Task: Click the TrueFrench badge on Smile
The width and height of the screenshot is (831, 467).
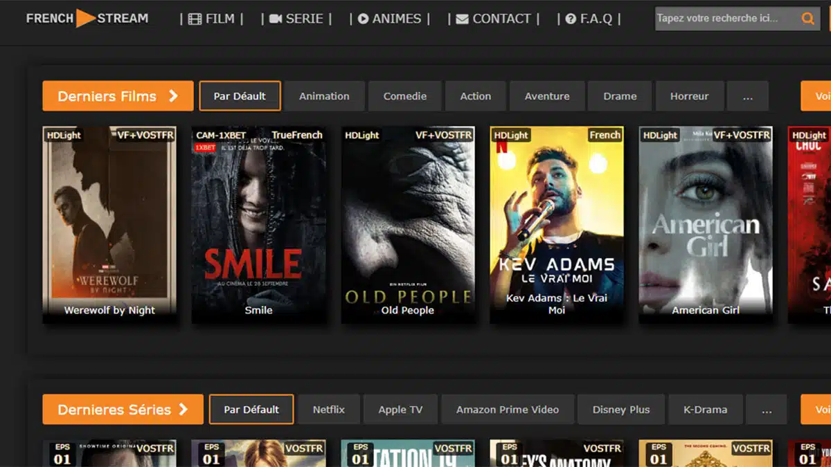Action: (x=297, y=135)
